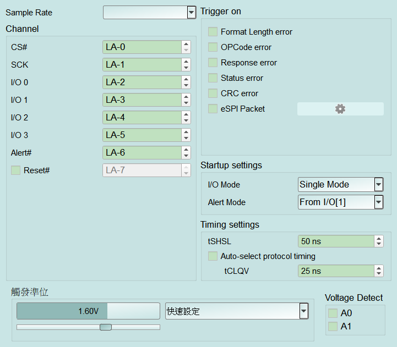Decrement the I/O 2 channel spinner

(186, 120)
